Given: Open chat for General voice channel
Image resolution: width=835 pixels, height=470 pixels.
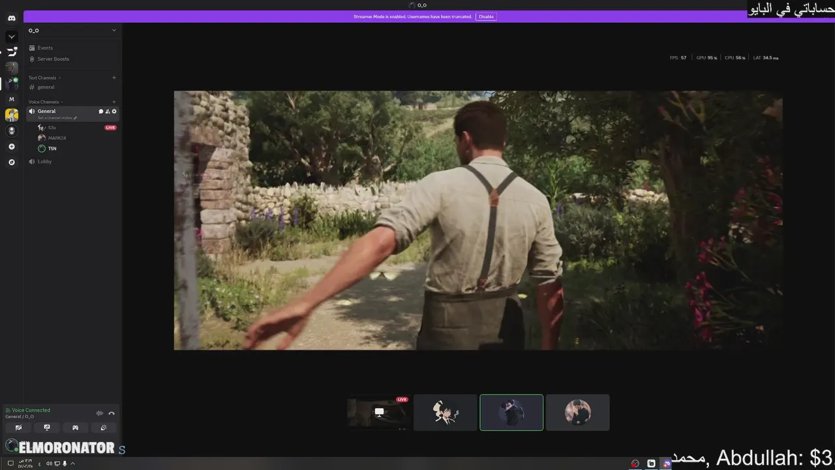Looking at the screenshot, I should tap(101, 112).
